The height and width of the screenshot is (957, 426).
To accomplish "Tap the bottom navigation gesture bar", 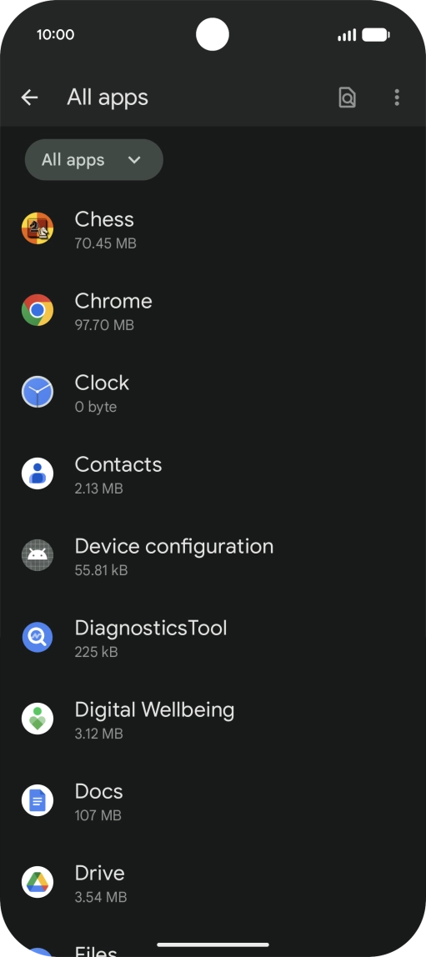I will [x=213, y=944].
